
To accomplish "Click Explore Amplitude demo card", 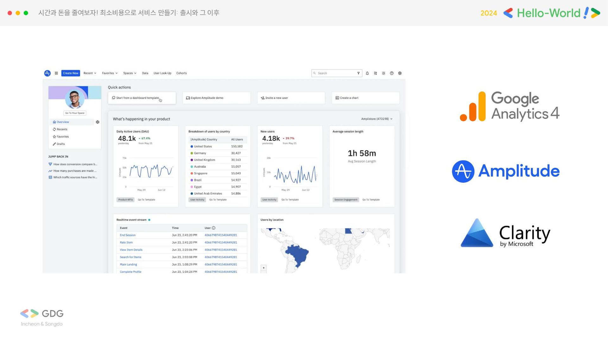I will 217,98.
